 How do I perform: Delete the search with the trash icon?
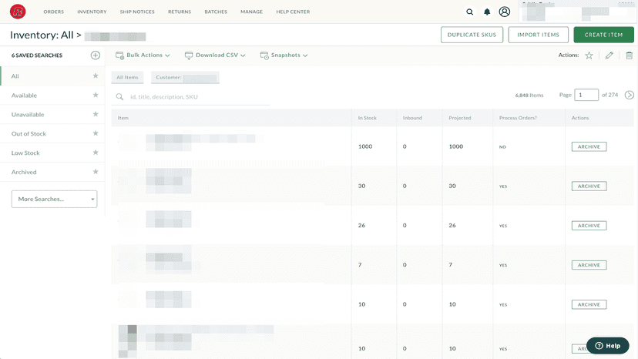[x=629, y=55]
